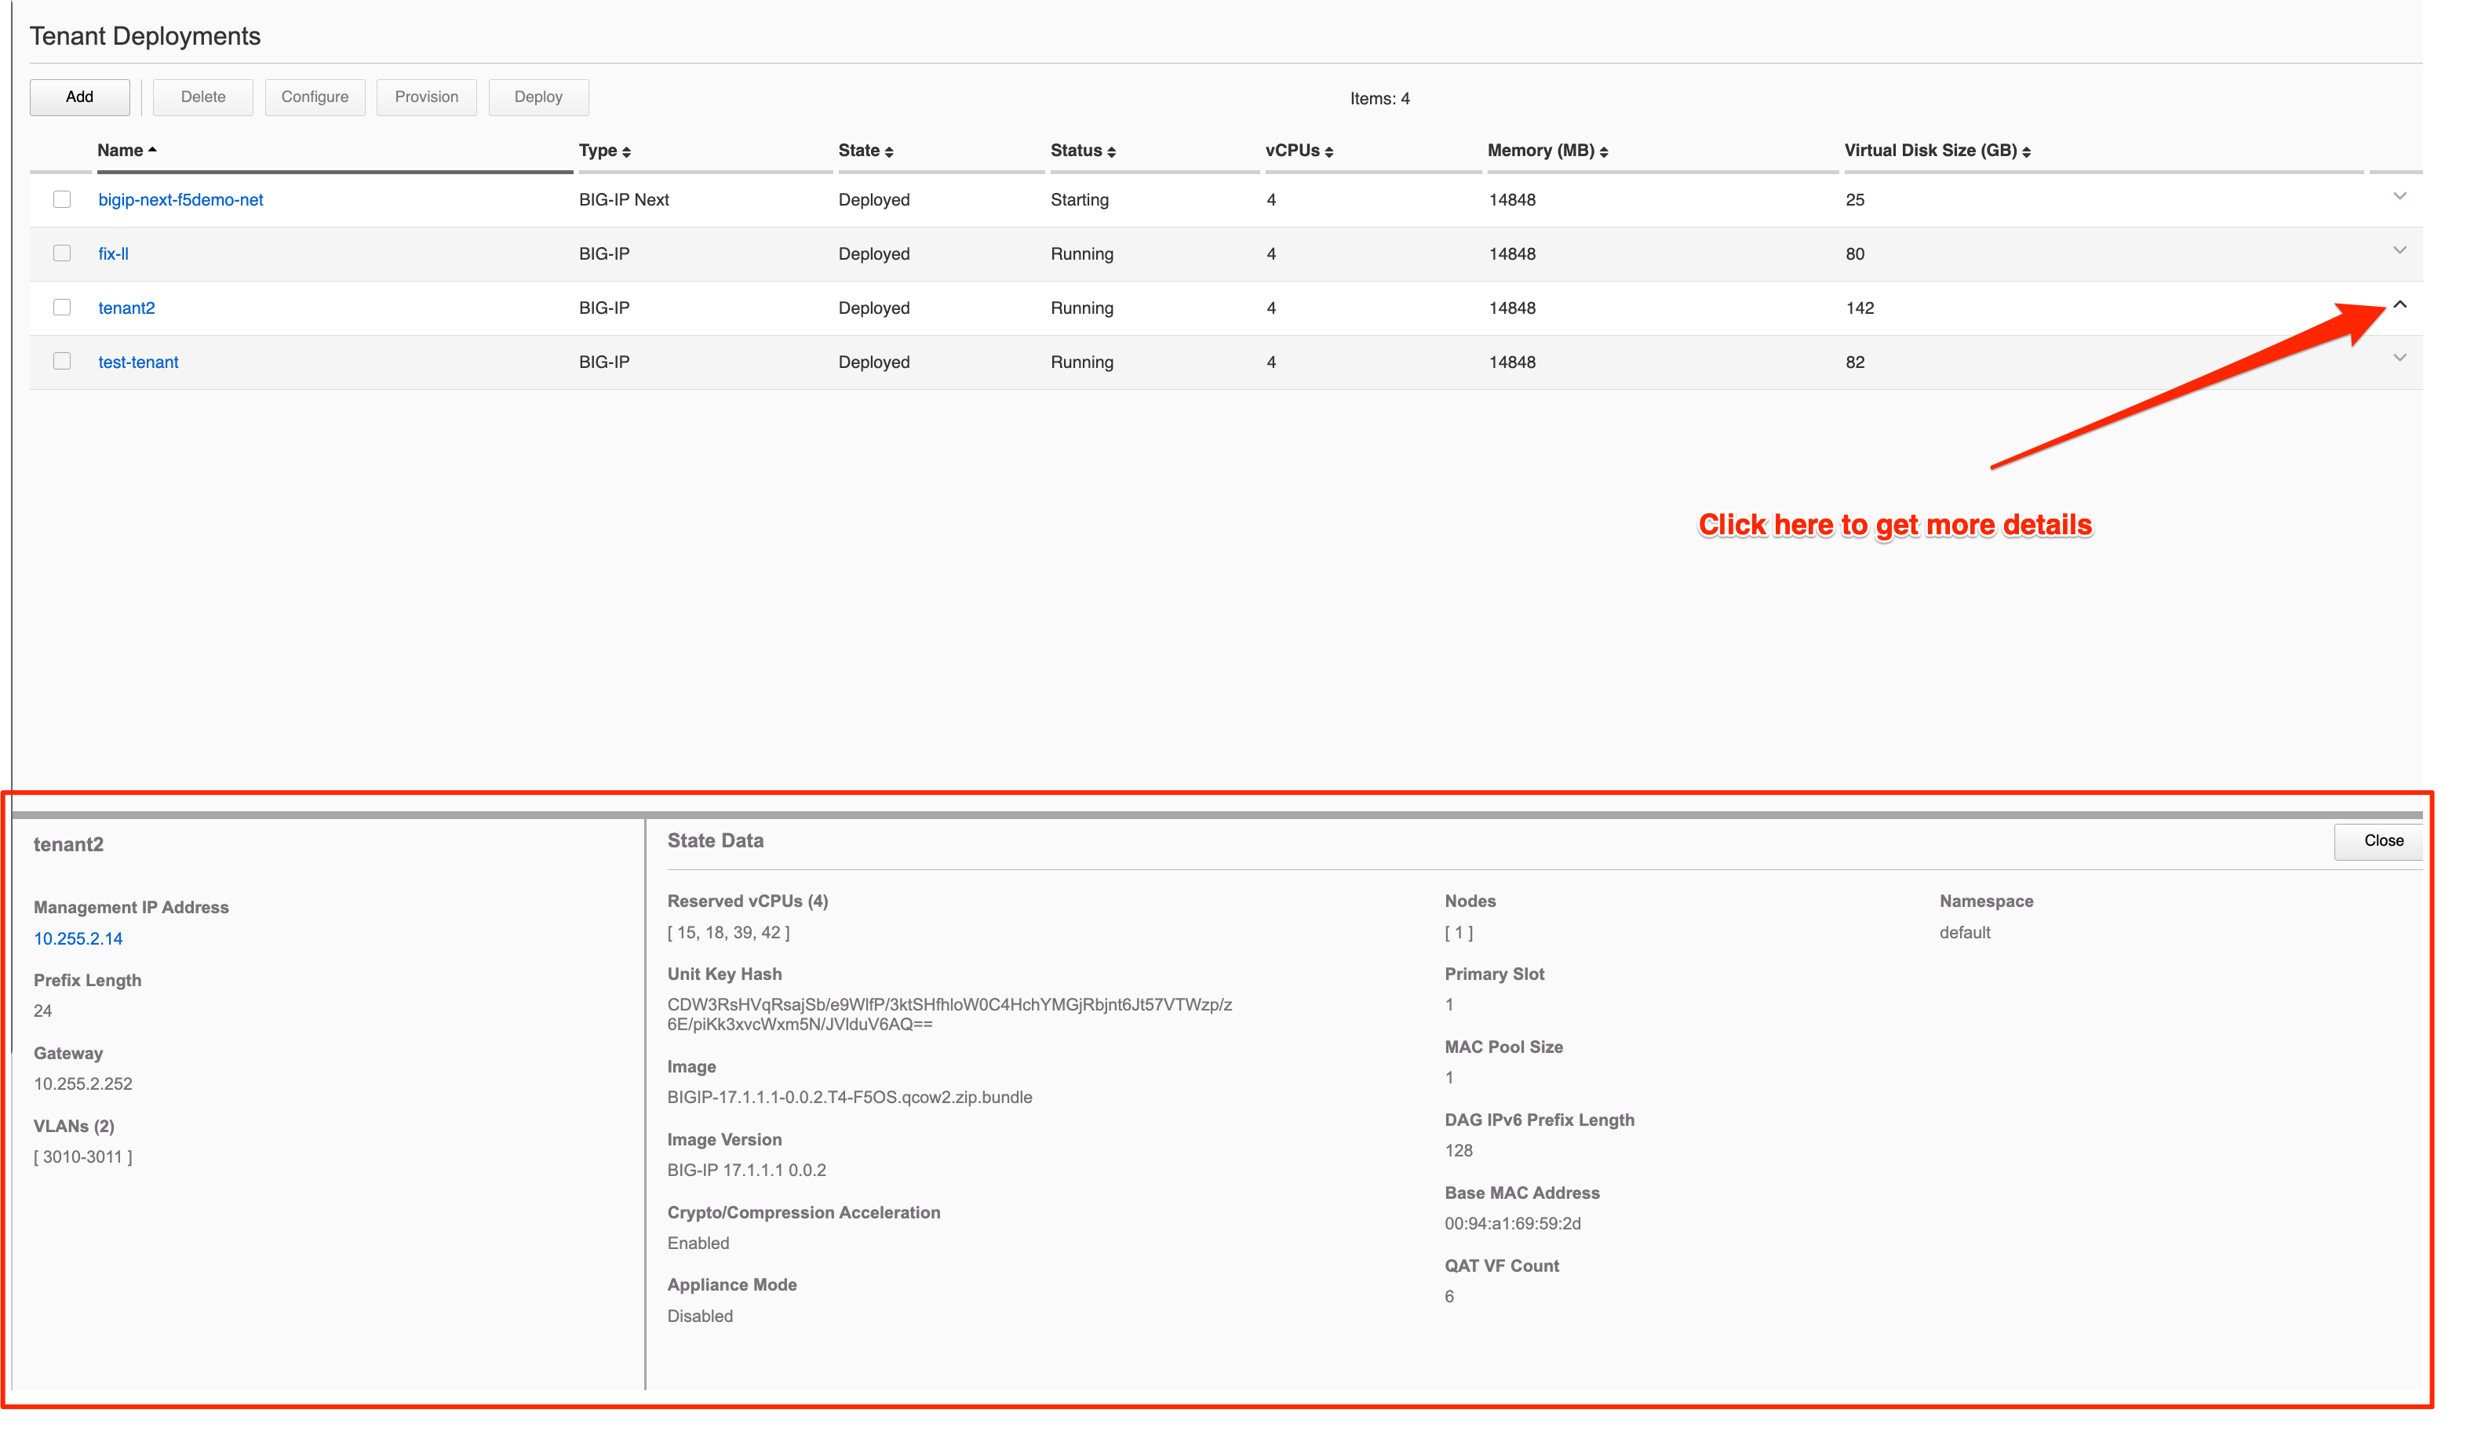Image resolution: width=2467 pixels, height=1442 pixels.
Task: Click disk size value 80
Action: pos(1856,253)
